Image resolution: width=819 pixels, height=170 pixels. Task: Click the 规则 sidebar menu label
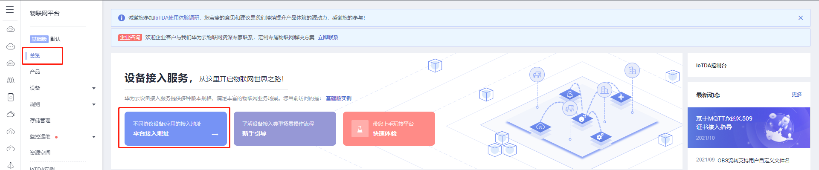pos(35,104)
